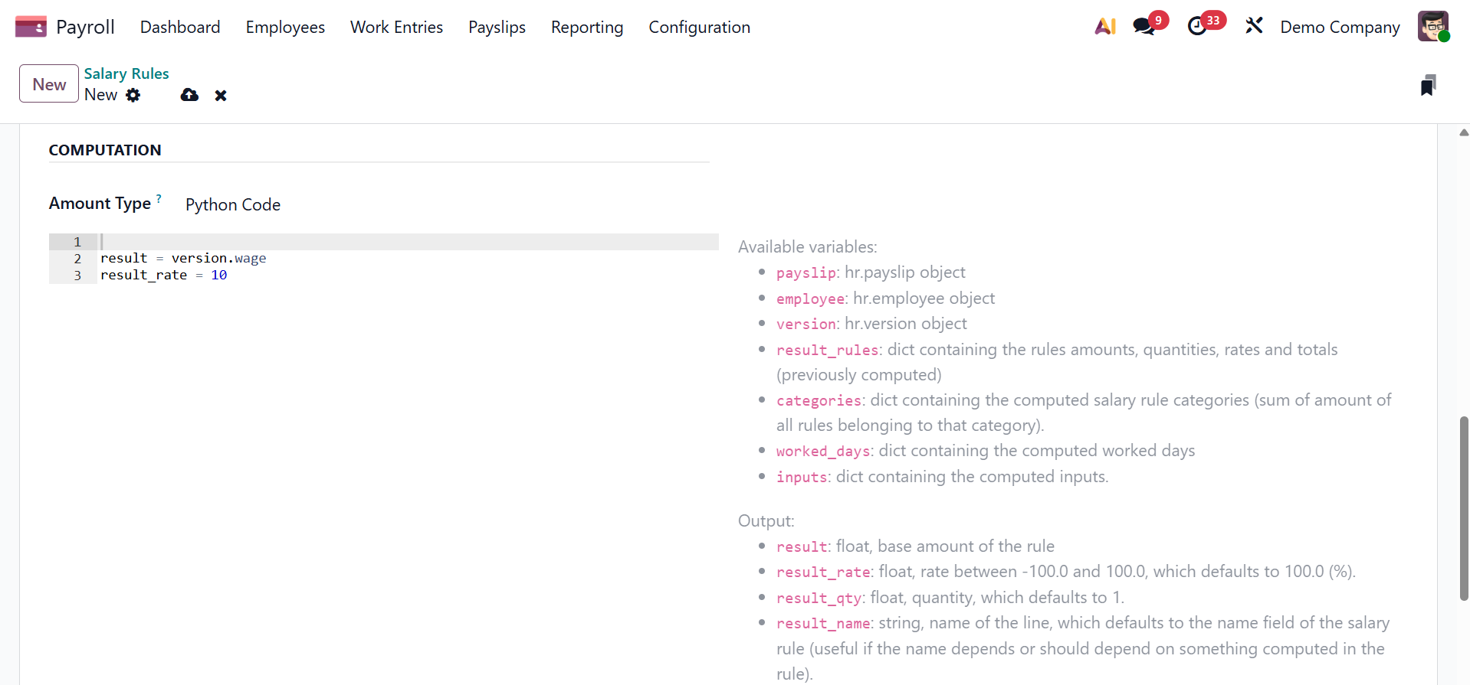The height and width of the screenshot is (685, 1470).
Task: Open the conversations chat bubble icon
Action: 1144,27
